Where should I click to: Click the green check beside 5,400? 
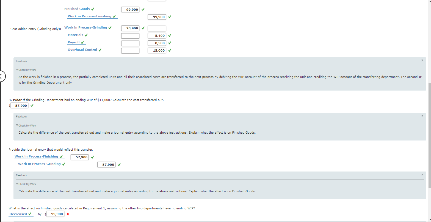point(170,35)
